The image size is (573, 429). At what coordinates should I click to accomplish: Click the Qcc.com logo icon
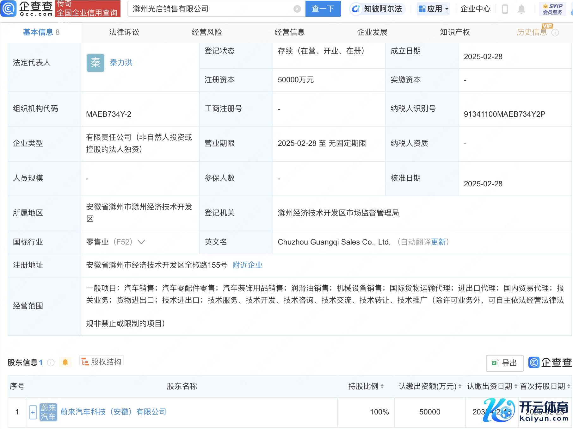9,9
